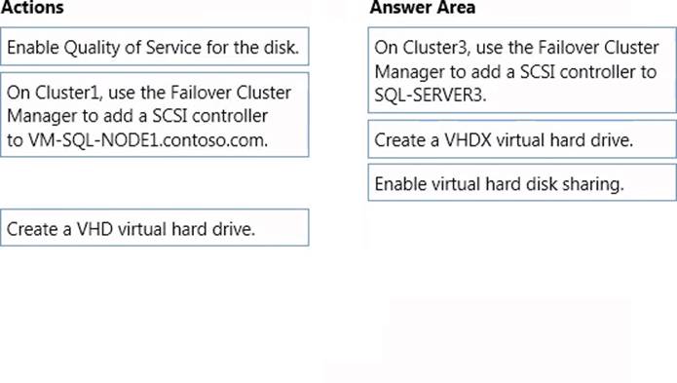Click the empty slot between Cluster1 and VHD actions
Image resolution: width=677 pixels, height=383 pixels.
[x=155, y=182]
